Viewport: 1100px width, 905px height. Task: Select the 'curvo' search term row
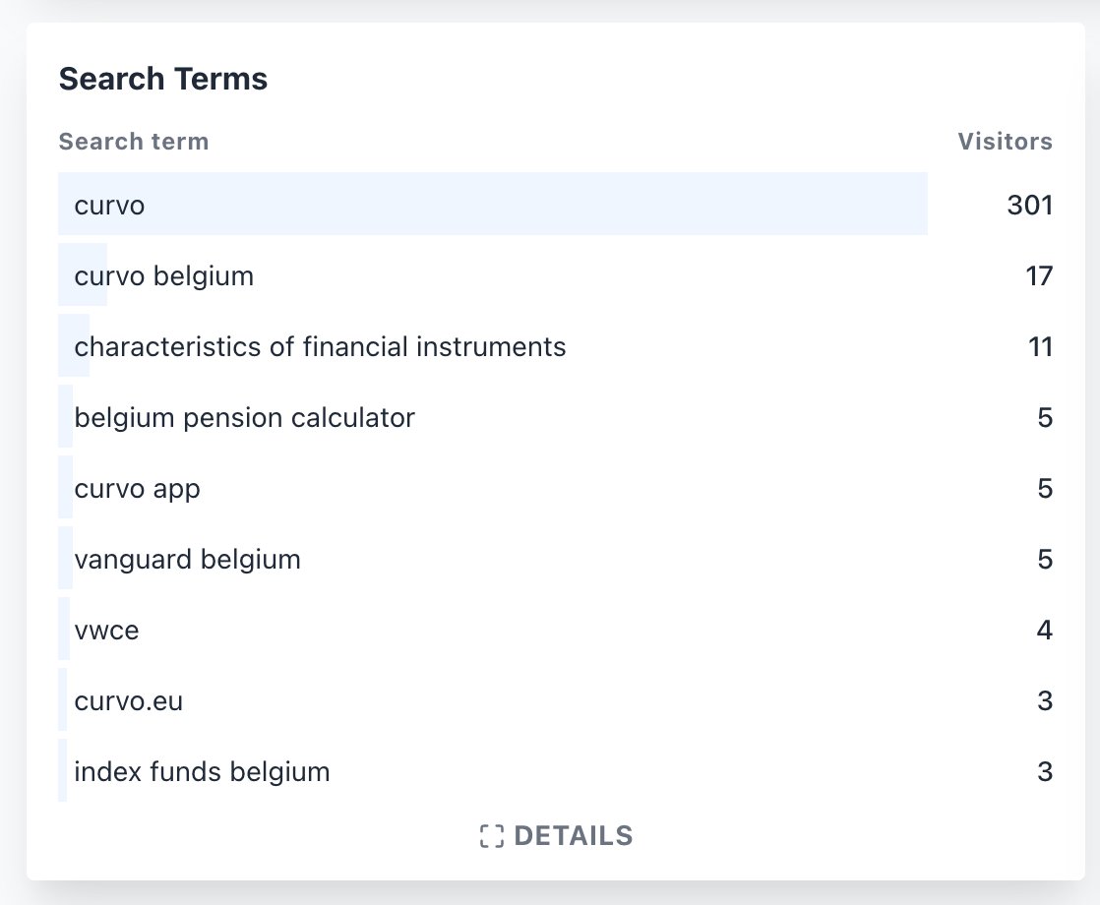click(109, 206)
